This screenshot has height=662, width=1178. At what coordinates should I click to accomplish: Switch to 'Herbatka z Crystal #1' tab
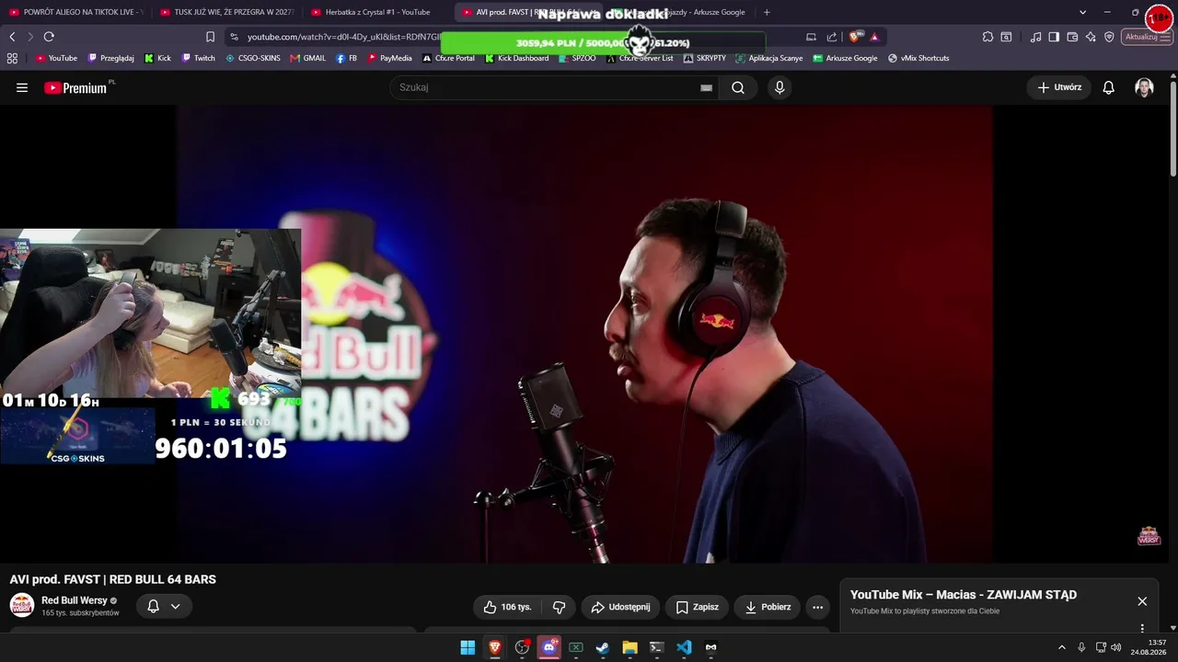(376, 12)
